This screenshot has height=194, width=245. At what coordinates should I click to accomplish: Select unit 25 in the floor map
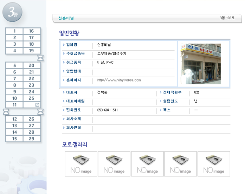[x=32, y=98]
